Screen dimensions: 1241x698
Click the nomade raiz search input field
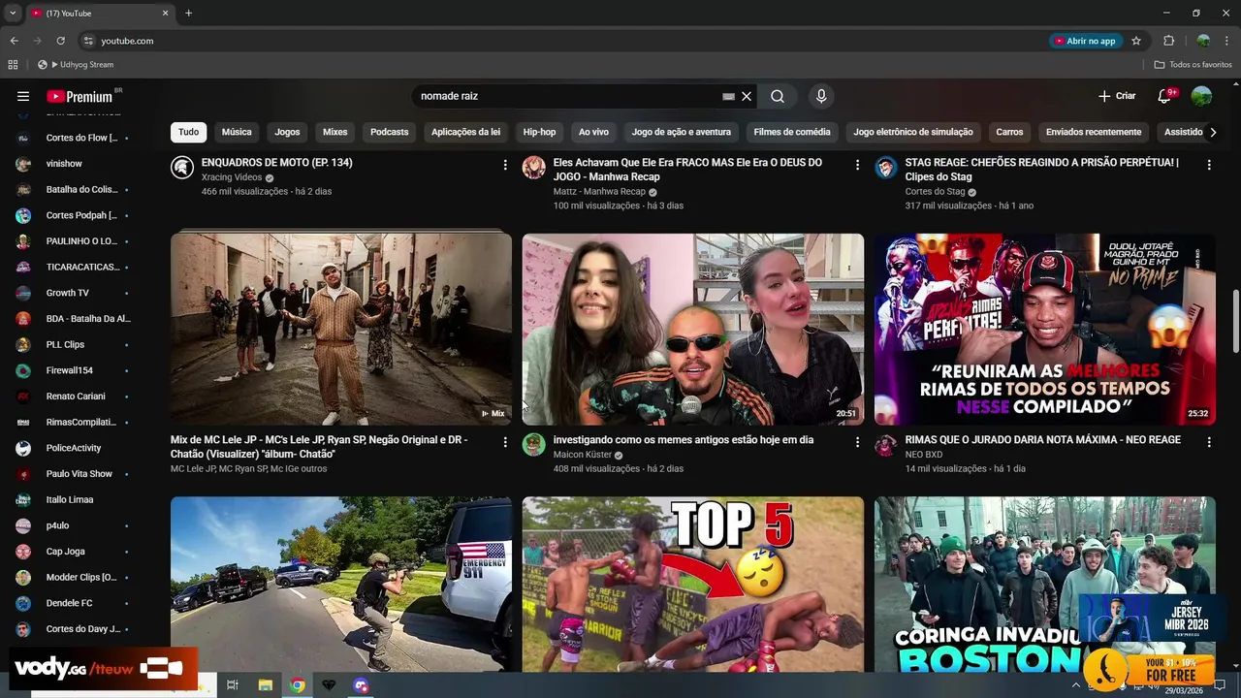coord(567,96)
